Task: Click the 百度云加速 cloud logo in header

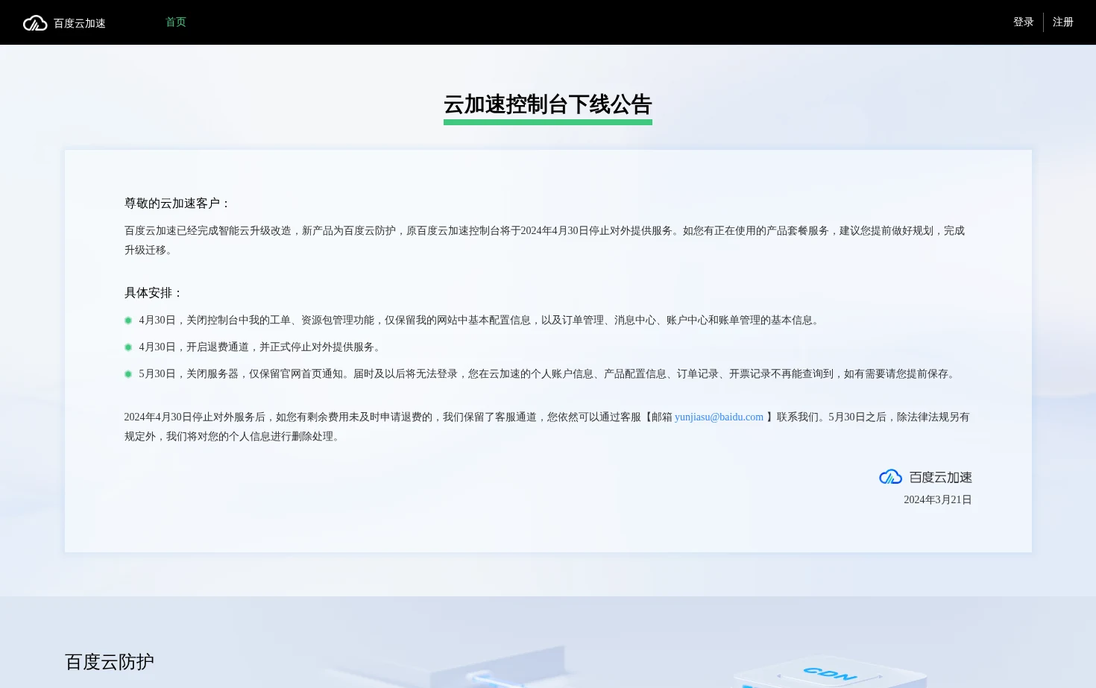Action: (64, 23)
